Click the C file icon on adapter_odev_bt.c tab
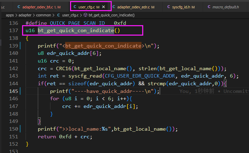Screen dimensions: 249x153 pos(19,7)
